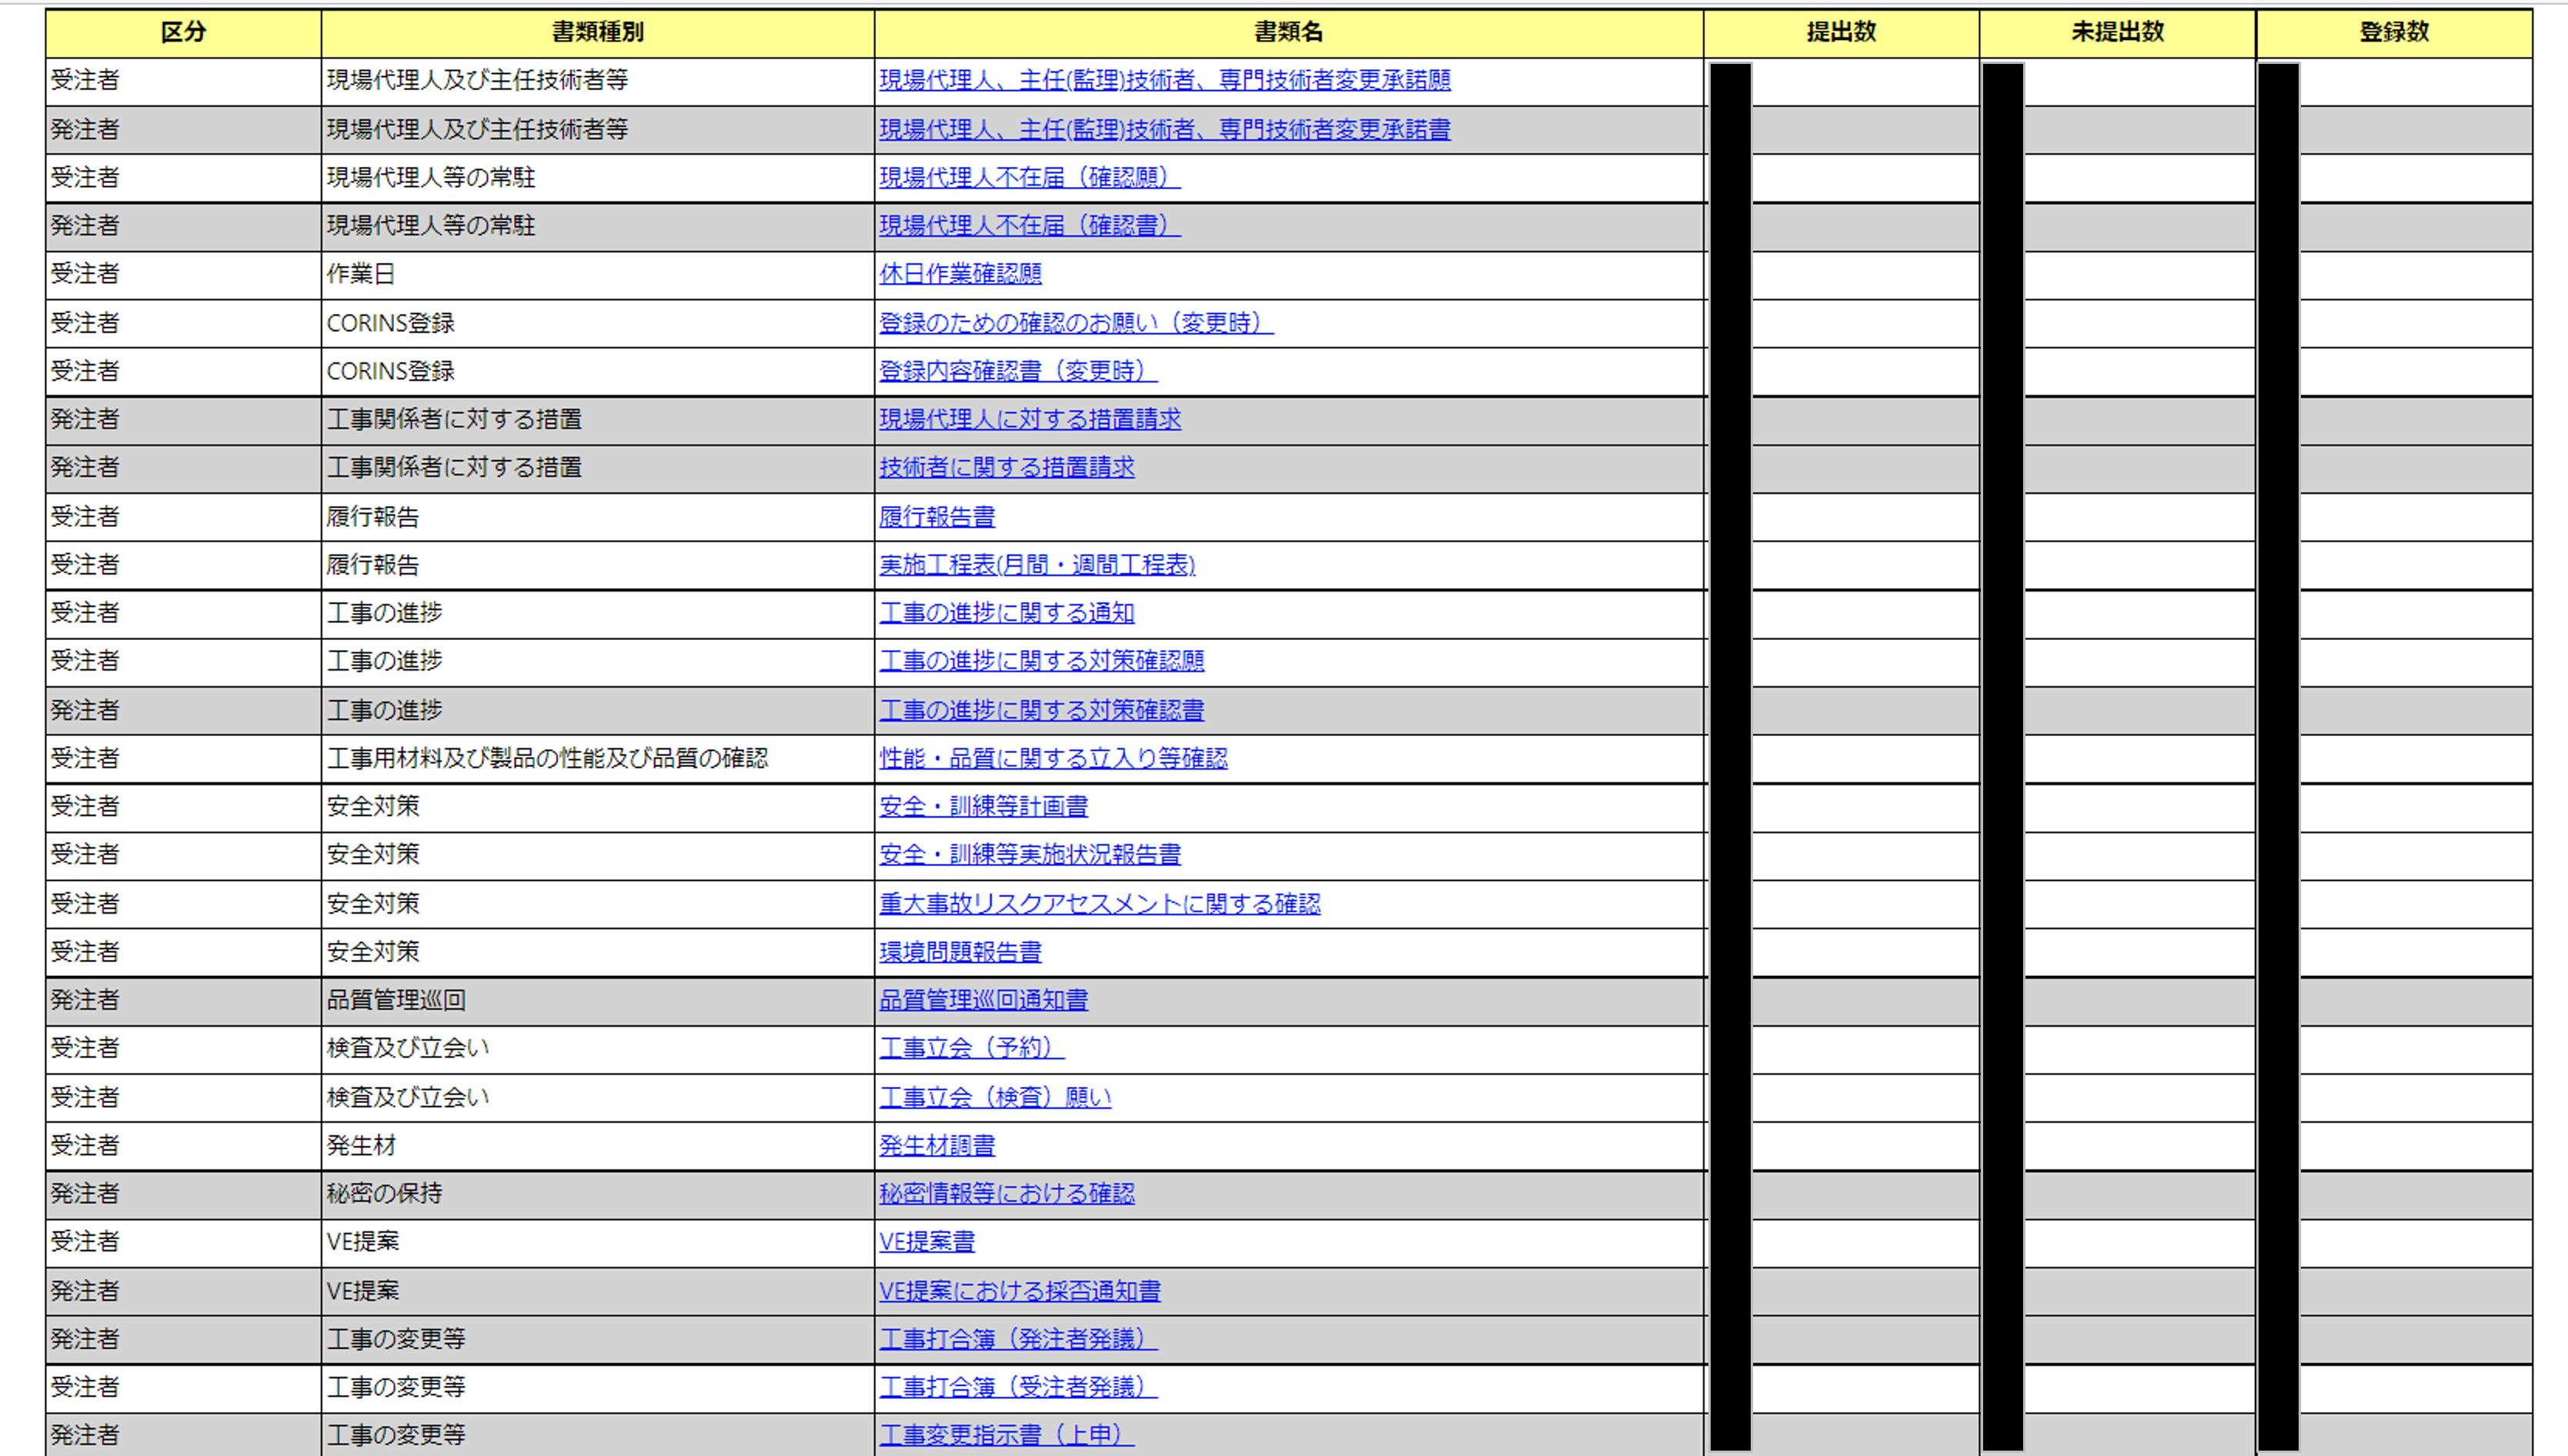
Task: Select the 作業日 document type cell
Action: 598,274
